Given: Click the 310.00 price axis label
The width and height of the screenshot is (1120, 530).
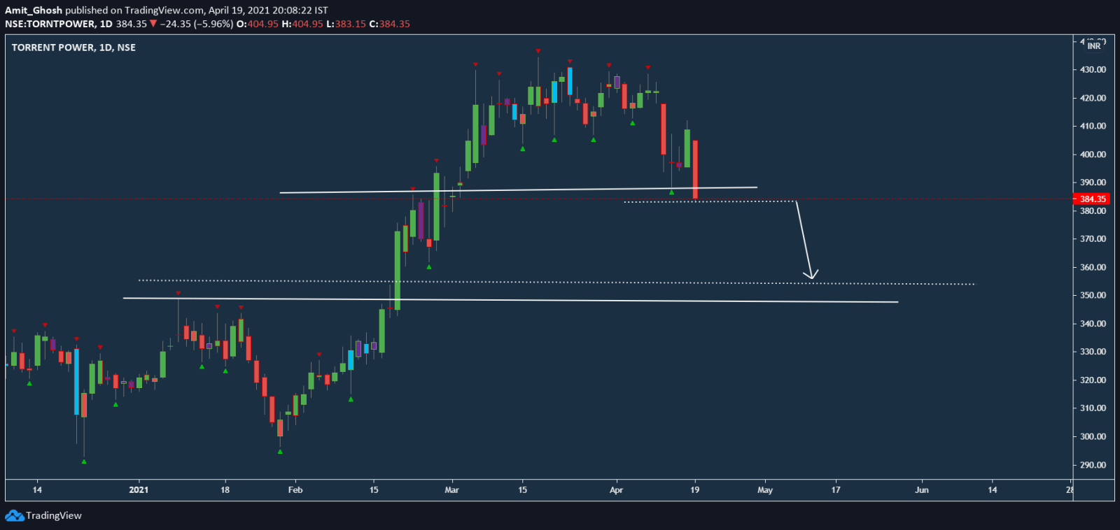Looking at the screenshot, I should (x=1093, y=408).
